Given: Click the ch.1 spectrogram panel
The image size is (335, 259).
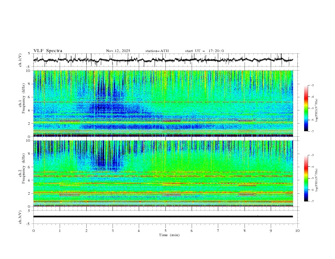Looking at the screenshot, I should pyautogui.click(x=163, y=103).
